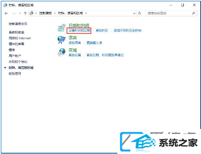Expand the address bar history dropdown

[x=135, y=13]
